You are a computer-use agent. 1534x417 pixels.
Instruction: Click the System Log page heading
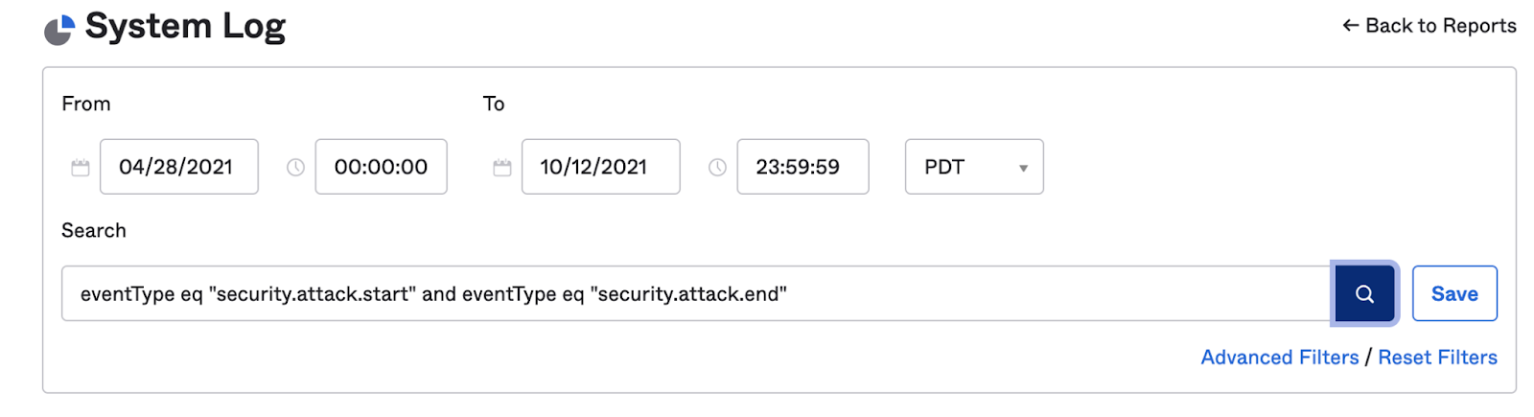coord(185,27)
